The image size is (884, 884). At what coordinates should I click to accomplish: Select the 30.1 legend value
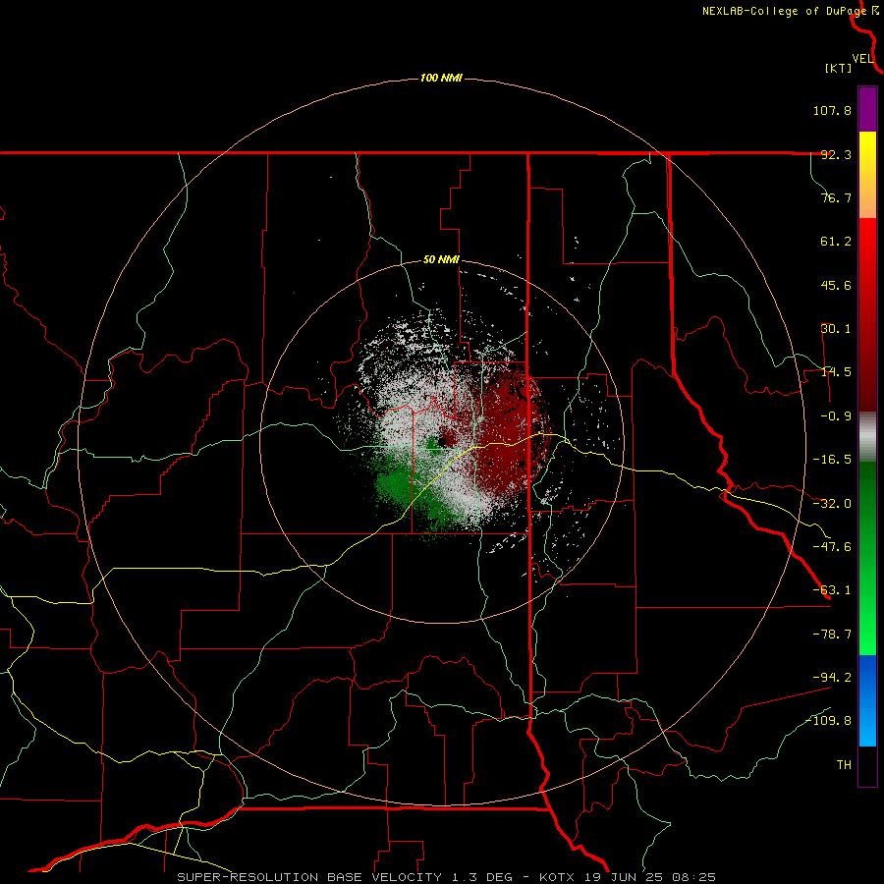point(836,329)
